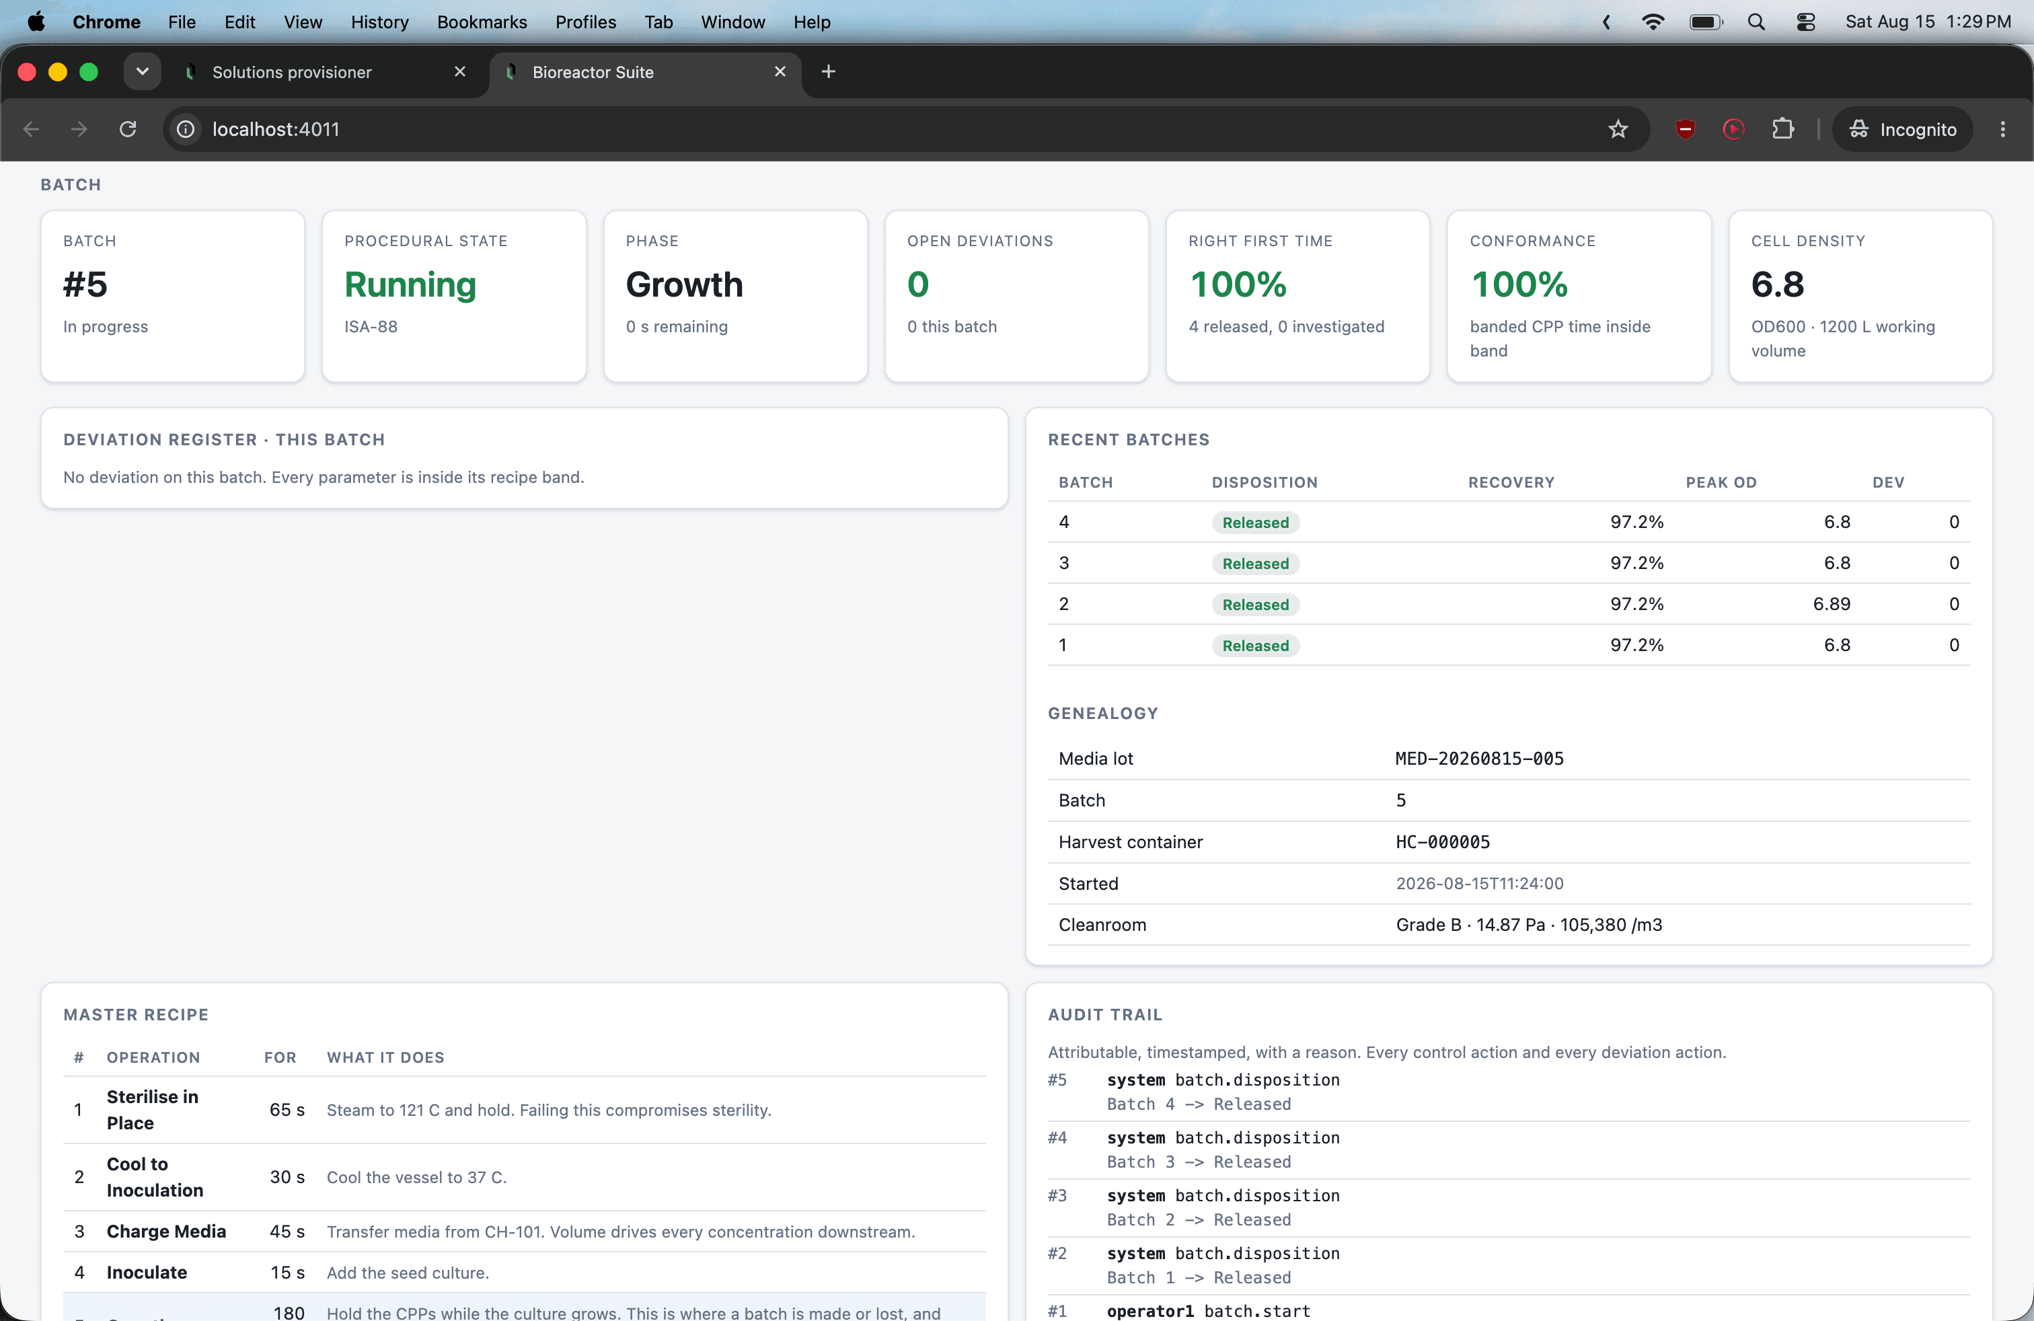Open the File menu
The height and width of the screenshot is (1321, 2034).
pos(181,22)
